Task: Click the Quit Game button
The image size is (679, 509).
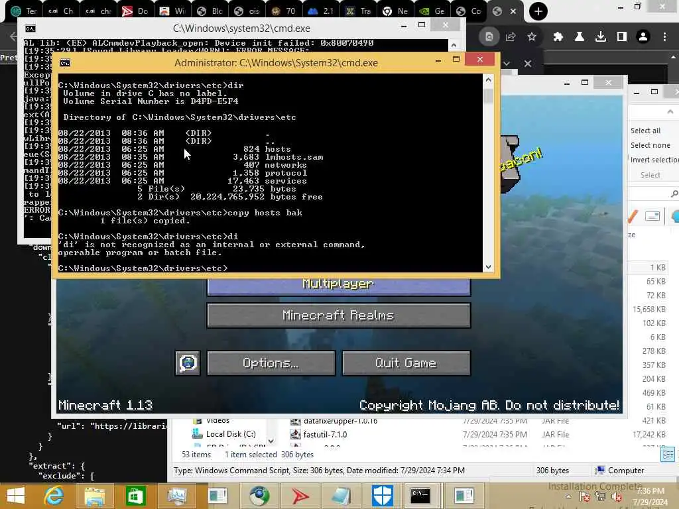Action: pos(406,363)
